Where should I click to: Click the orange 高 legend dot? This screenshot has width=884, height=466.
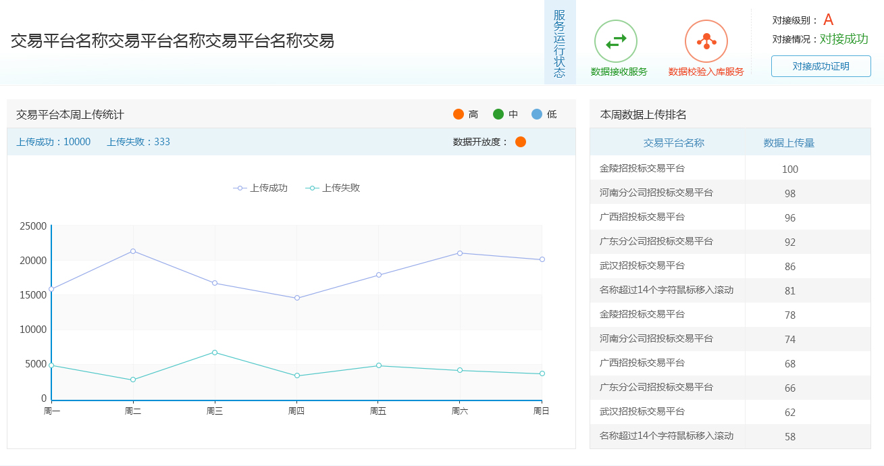(x=459, y=114)
